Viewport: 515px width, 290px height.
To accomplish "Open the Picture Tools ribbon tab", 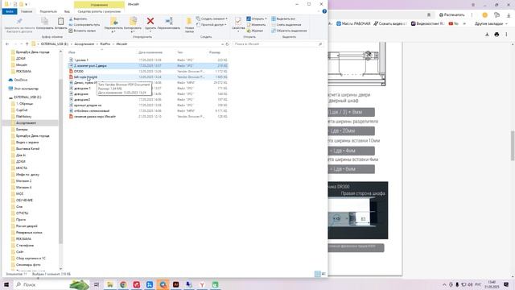I will 99,11.
